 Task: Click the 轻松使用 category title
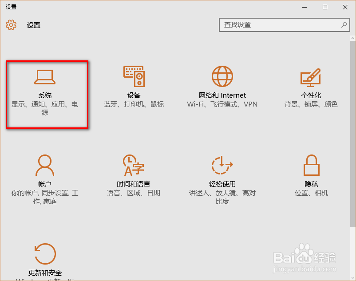click(x=222, y=184)
